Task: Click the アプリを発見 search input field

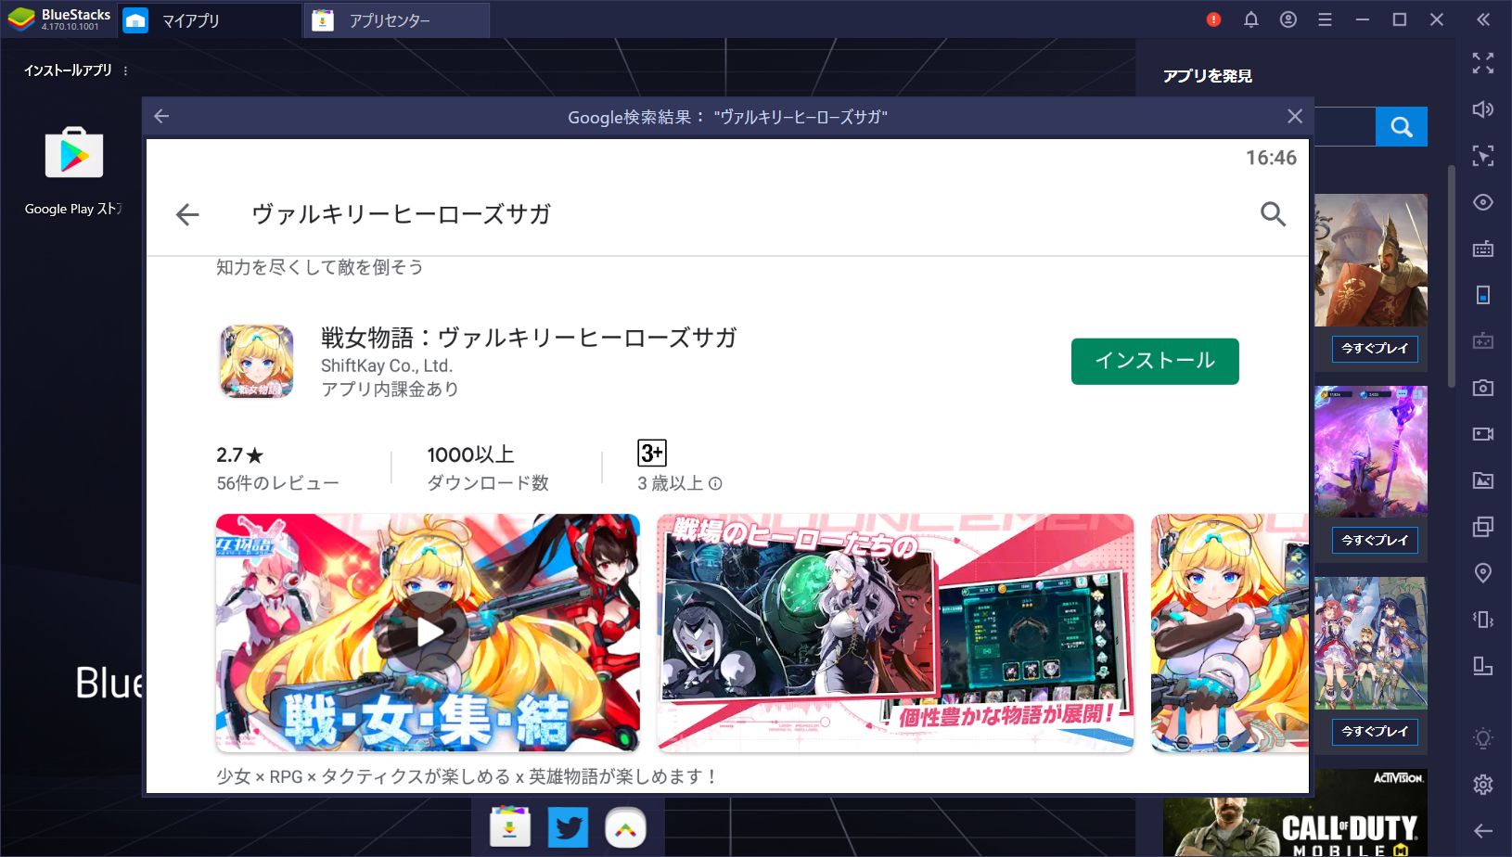Action: (1344, 126)
